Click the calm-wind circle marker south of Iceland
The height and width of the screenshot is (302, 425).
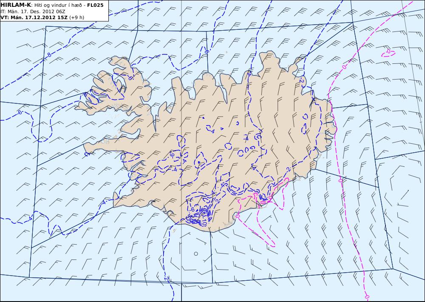[x=196, y=254]
